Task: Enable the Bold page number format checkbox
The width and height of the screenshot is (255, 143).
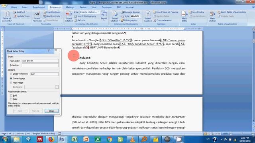Action: tap(11, 95)
